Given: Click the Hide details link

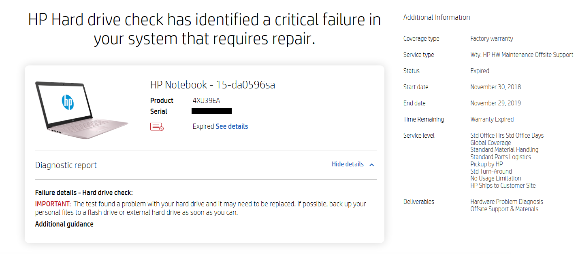Looking at the screenshot, I should 347,164.
